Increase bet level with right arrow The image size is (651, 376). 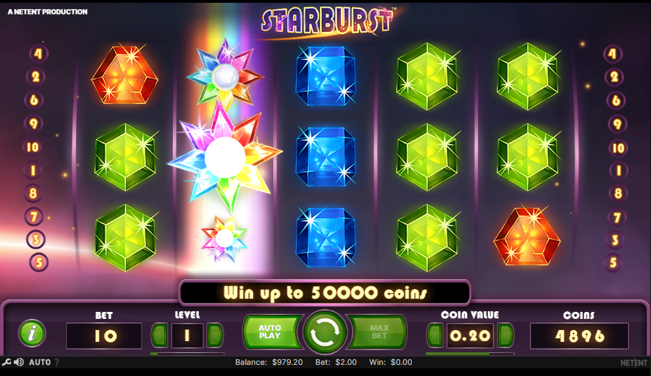point(215,335)
